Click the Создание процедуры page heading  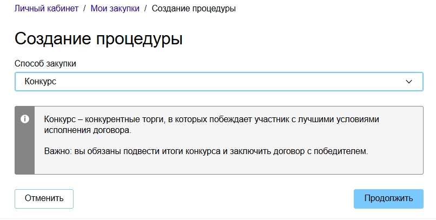pos(98,39)
